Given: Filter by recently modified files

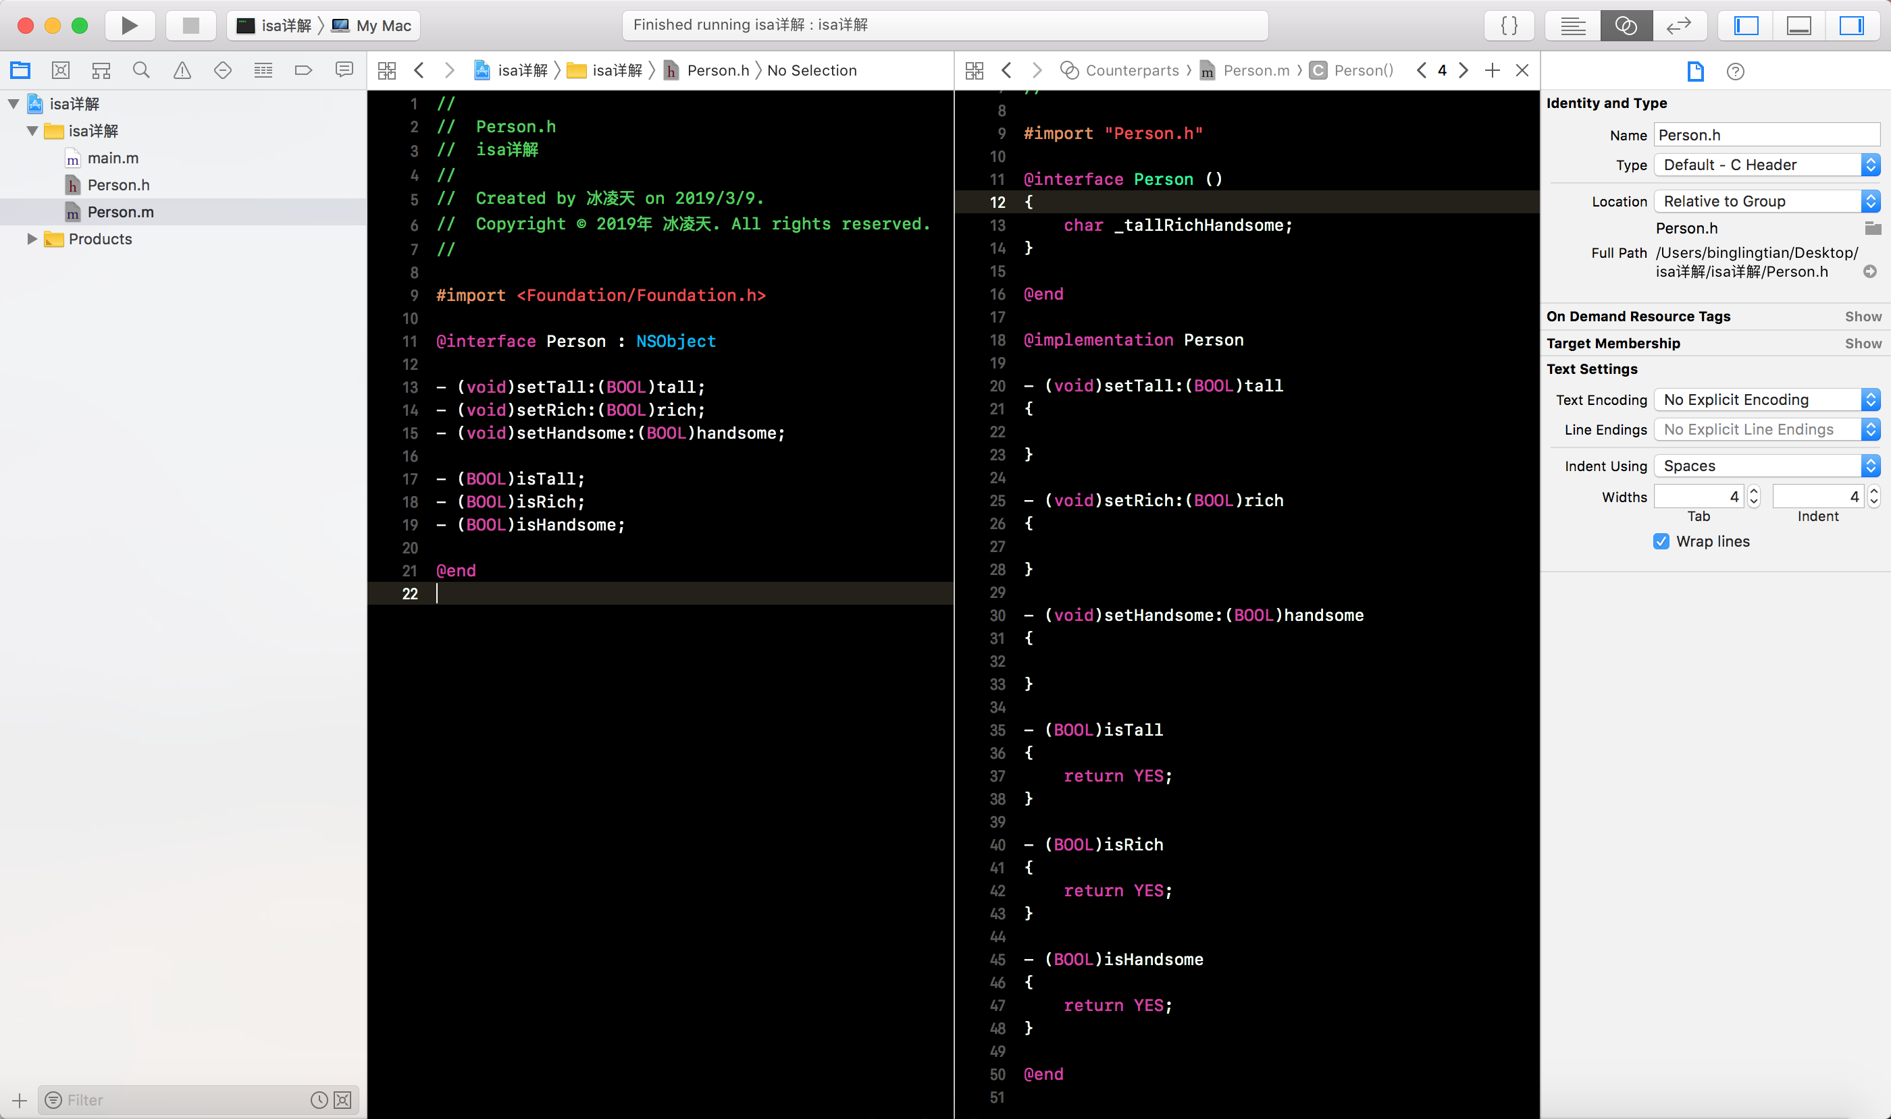Looking at the screenshot, I should click(x=319, y=1100).
